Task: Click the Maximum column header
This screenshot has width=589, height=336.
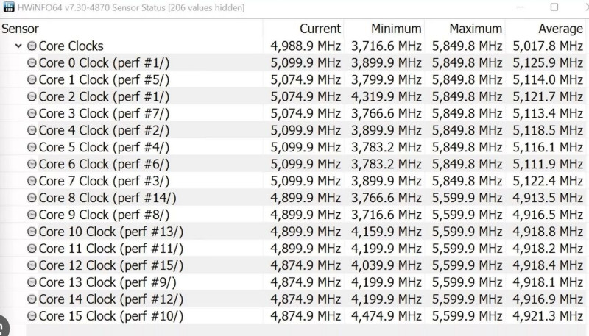Action: pos(476,29)
